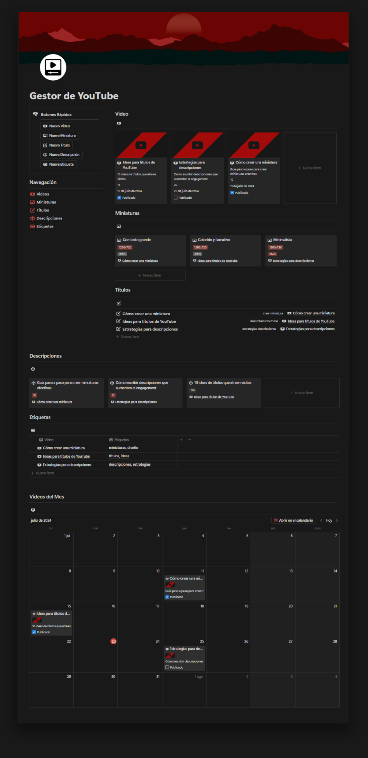The image size is (368, 758).
Task: Select the highlighted day 23 in calendar
Action: (113, 641)
